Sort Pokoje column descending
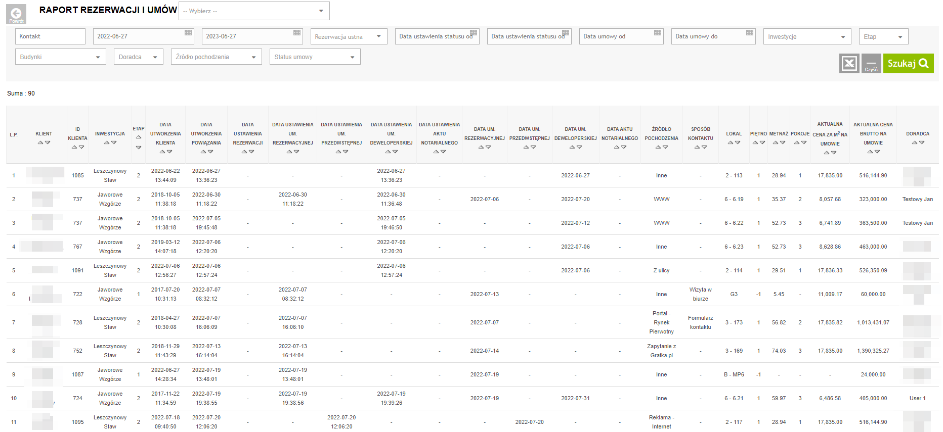 tap(804, 142)
